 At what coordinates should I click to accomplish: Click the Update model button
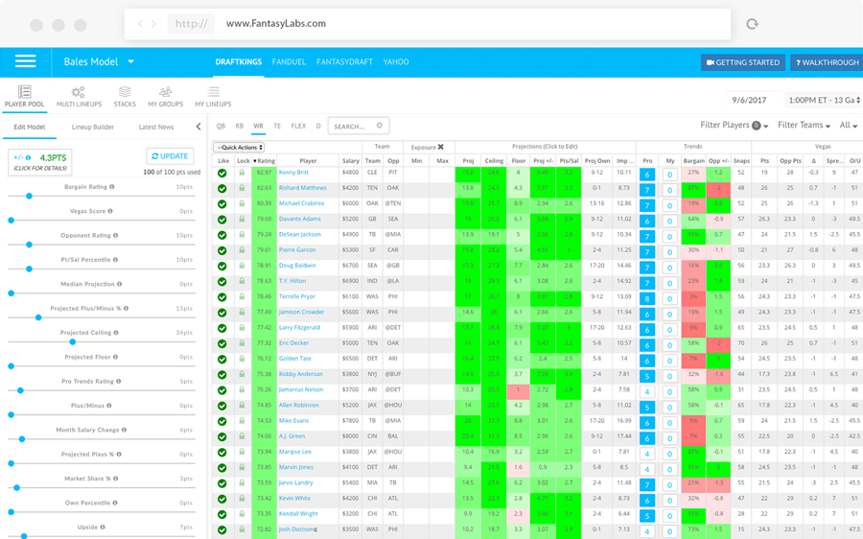170,155
